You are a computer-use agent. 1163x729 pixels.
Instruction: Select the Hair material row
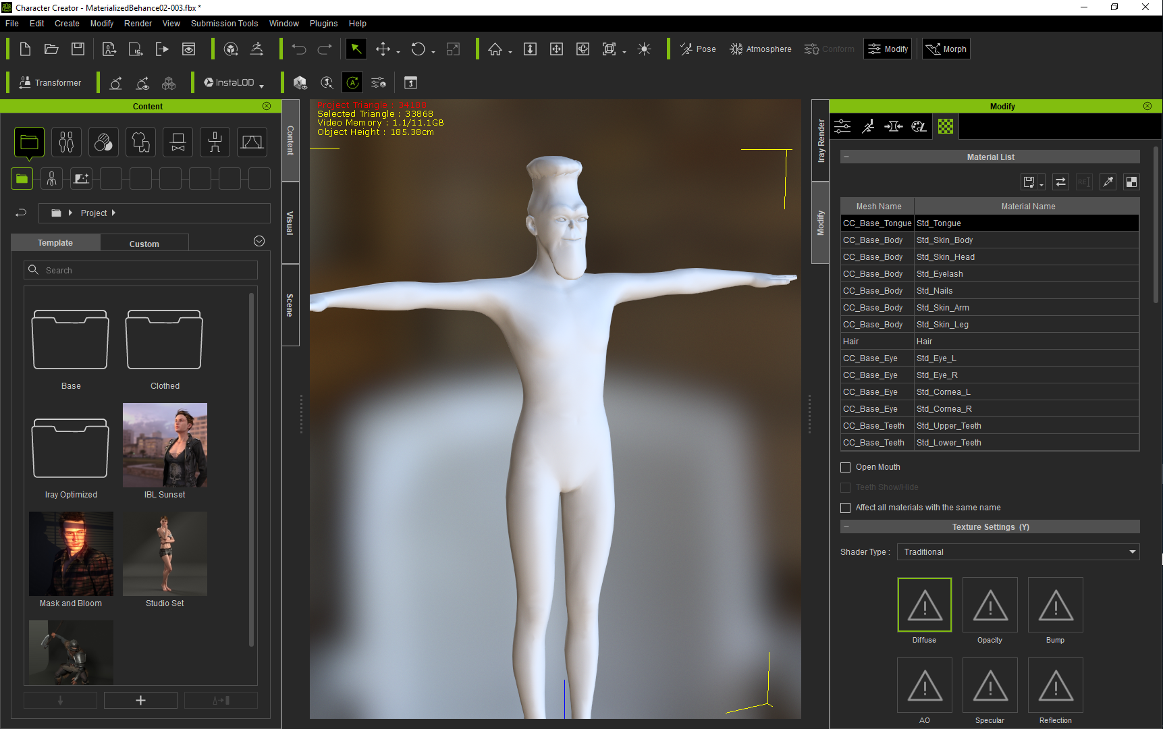990,342
